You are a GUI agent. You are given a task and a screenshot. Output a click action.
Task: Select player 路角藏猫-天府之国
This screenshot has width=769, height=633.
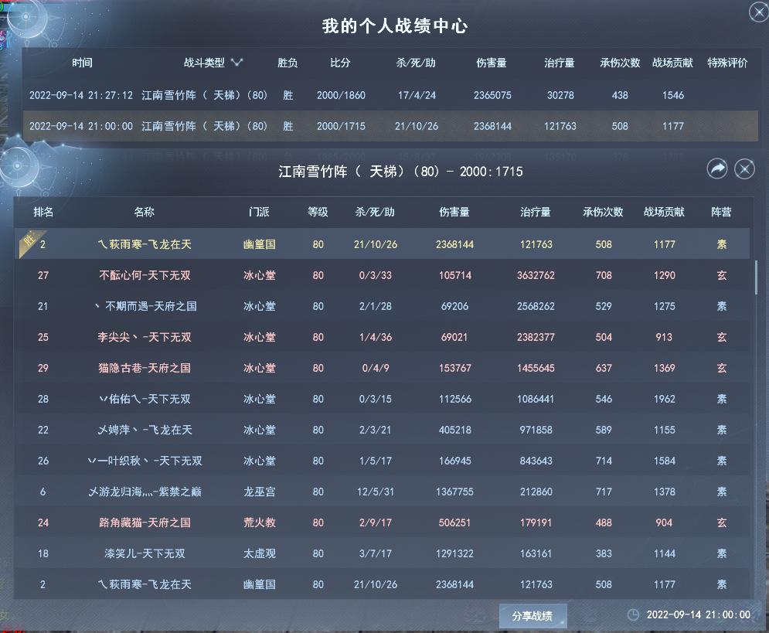coord(382,522)
